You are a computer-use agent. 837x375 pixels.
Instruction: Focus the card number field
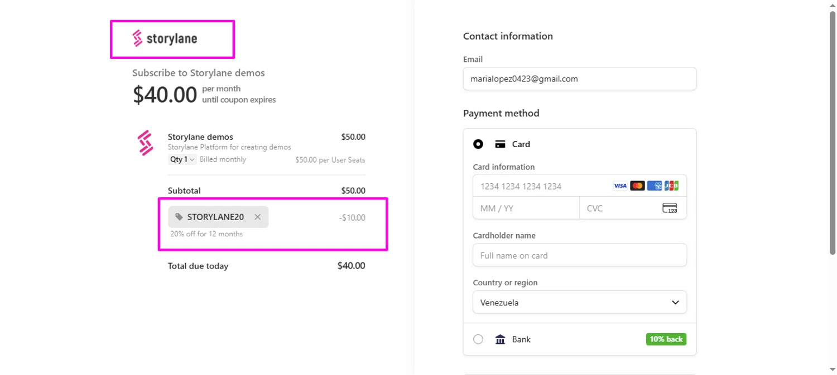pyautogui.click(x=538, y=186)
